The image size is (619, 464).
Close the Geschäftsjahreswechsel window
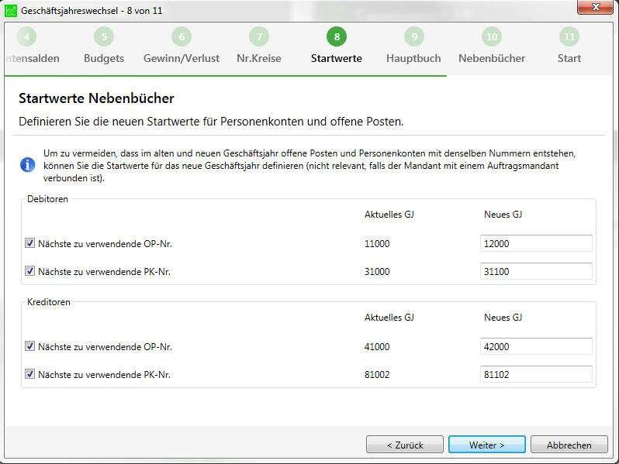pos(596,7)
